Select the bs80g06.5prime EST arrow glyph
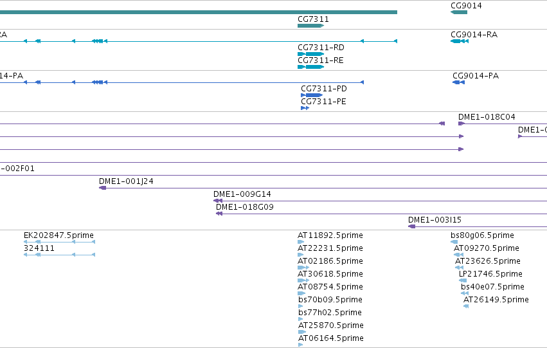The height and width of the screenshot is (348, 547). [x=454, y=242]
